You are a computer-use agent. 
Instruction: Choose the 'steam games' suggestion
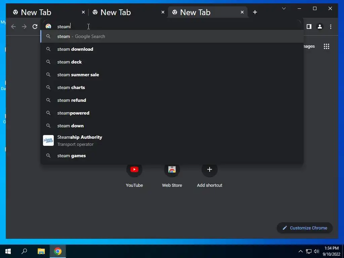tap(172, 156)
